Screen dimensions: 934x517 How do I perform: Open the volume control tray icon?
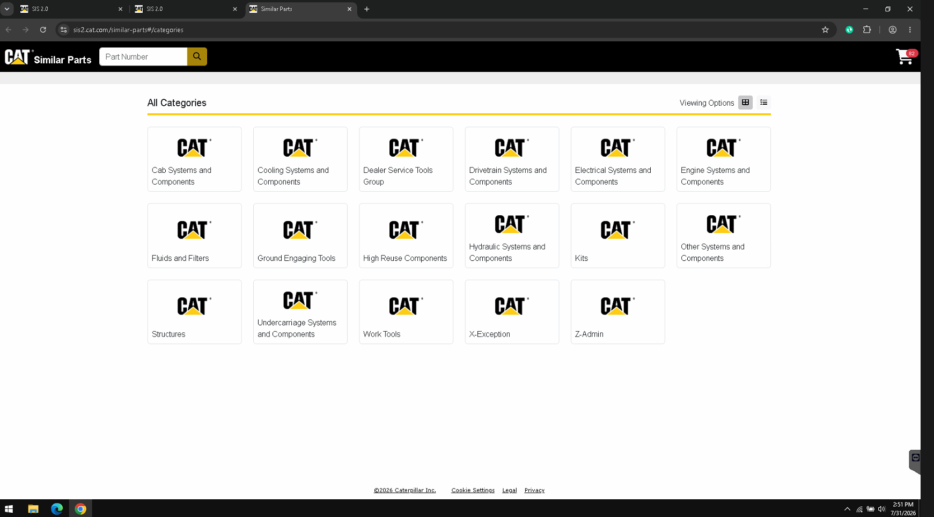[x=881, y=509]
